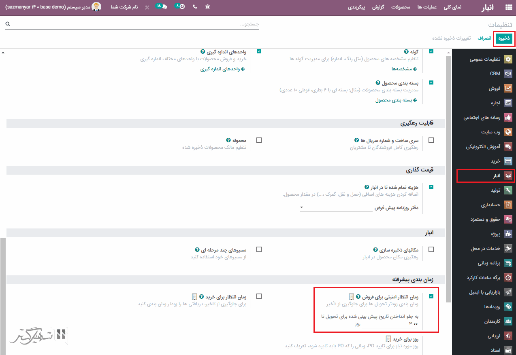Click help icon next to گونه
This screenshot has width=516, height=355.
pos(406,52)
